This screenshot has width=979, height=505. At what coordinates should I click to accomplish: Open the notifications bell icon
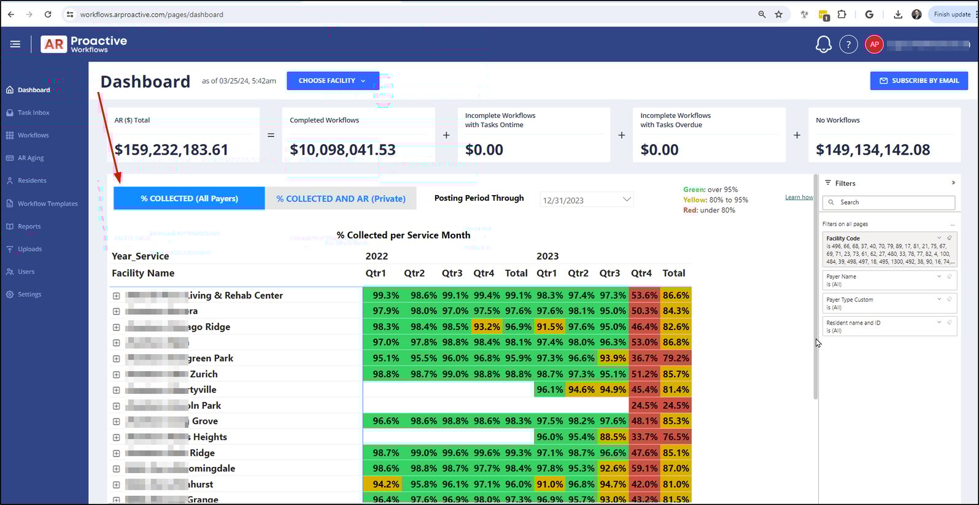[823, 44]
